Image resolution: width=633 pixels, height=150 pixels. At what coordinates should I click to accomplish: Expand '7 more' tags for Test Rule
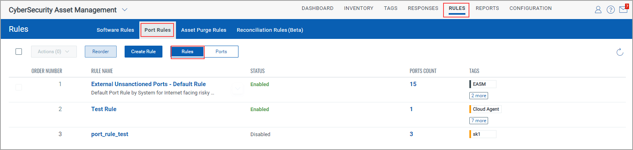[x=479, y=121]
